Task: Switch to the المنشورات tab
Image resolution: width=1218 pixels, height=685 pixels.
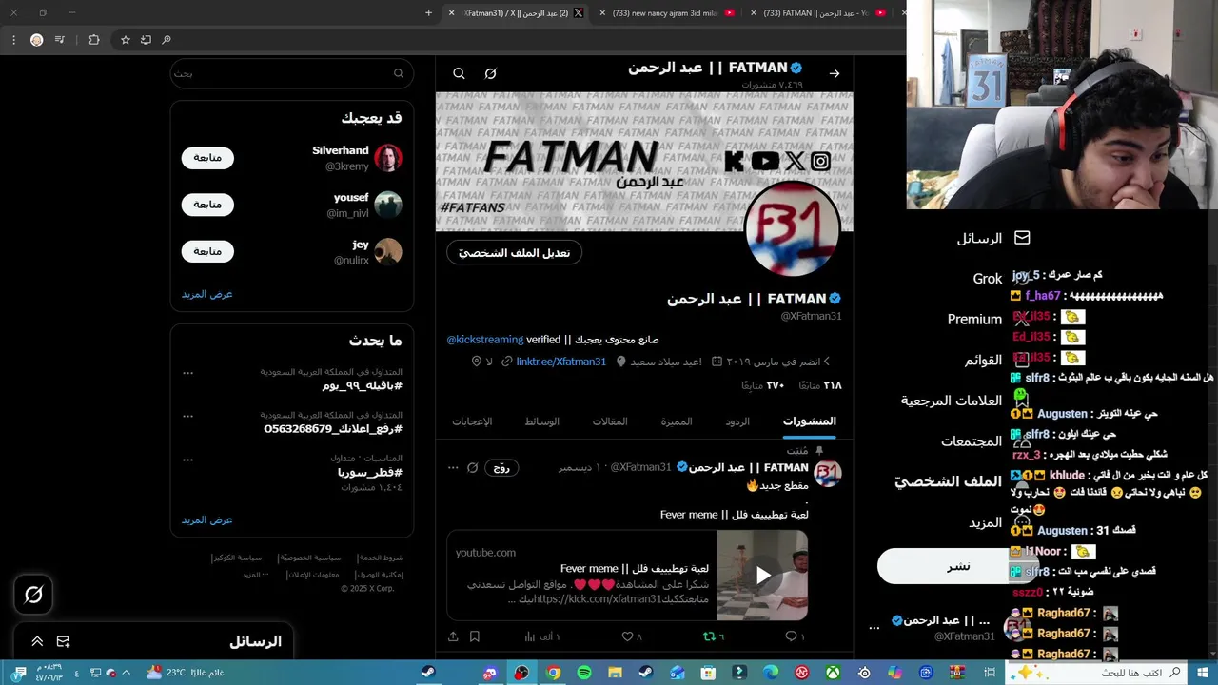Action: click(x=809, y=421)
